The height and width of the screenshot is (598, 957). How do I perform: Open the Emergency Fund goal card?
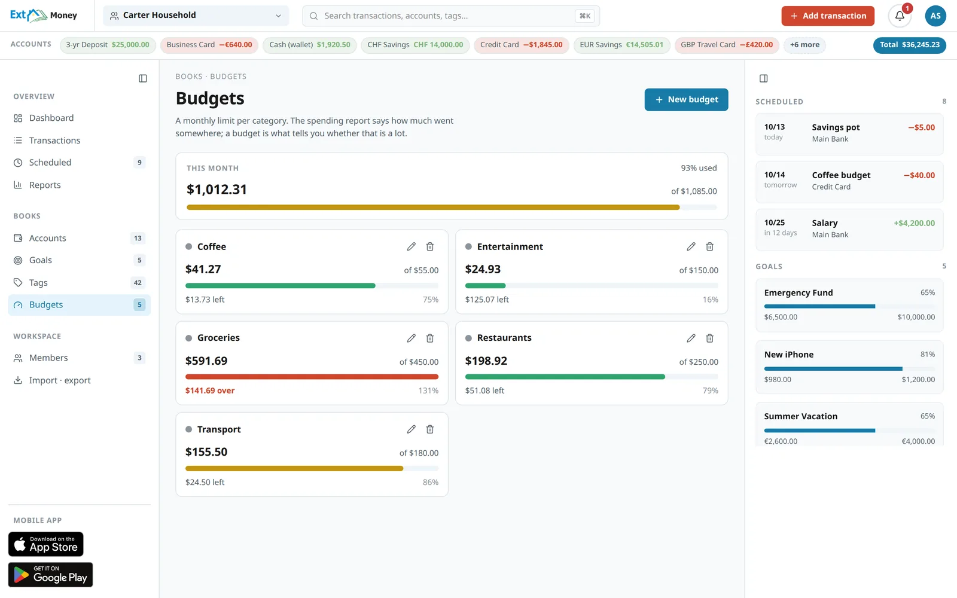click(x=849, y=305)
